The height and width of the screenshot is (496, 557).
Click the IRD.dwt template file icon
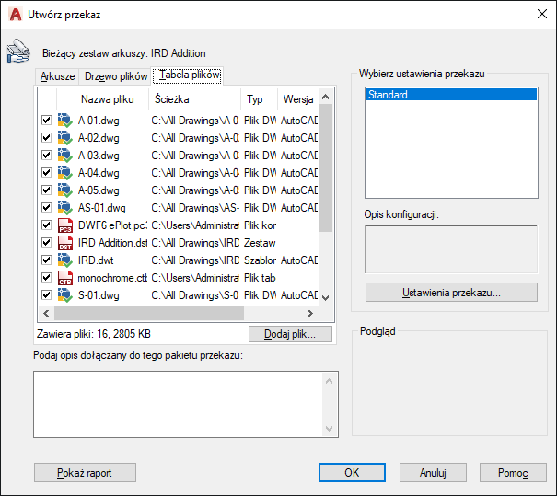65,260
